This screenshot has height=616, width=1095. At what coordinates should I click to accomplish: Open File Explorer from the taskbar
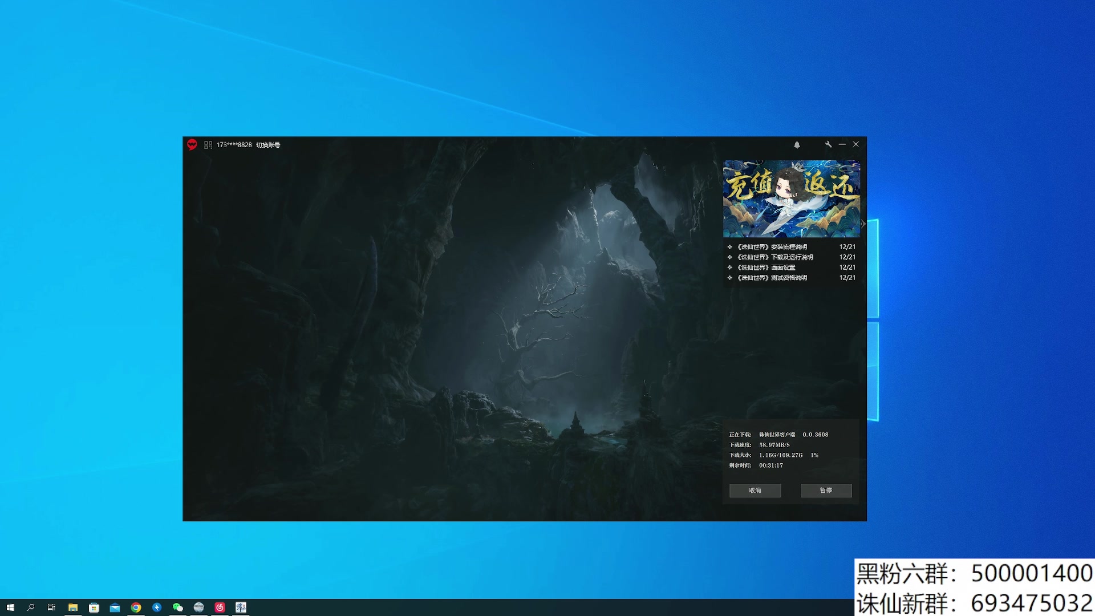click(x=73, y=607)
